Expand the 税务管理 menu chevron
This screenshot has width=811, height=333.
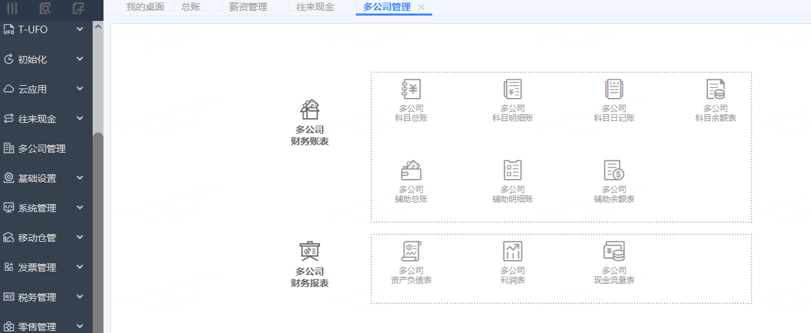click(80, 297)
